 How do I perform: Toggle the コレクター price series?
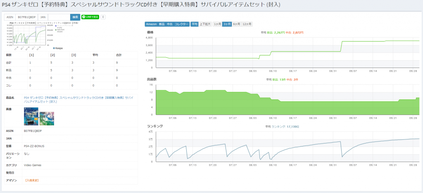181,24
